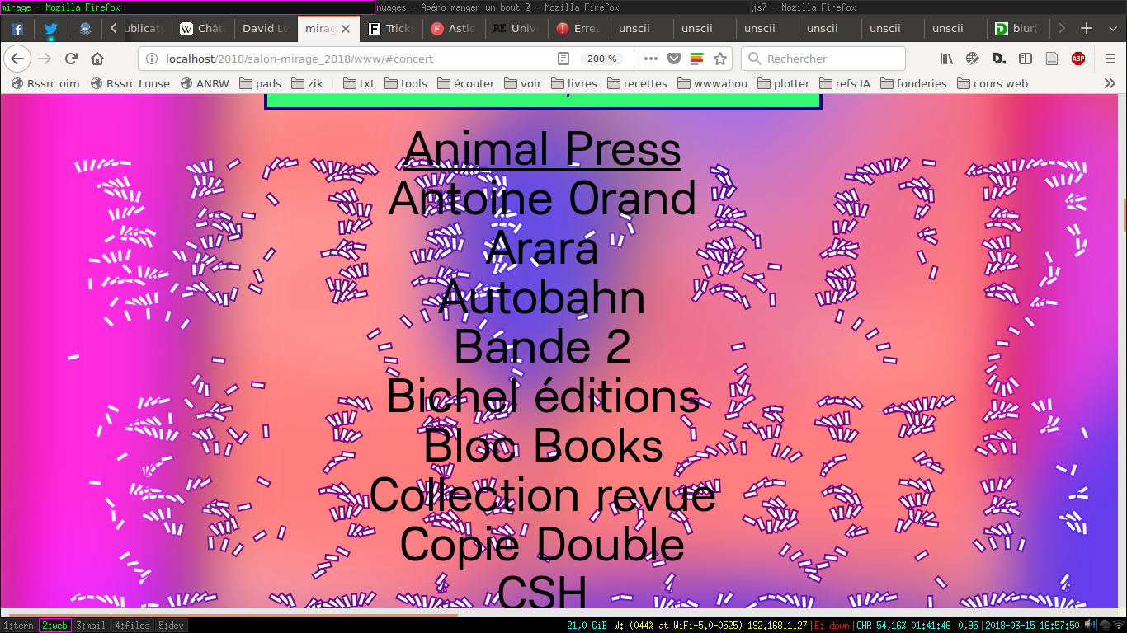
Task: Open the ANRW bookmark
Action: (205, 83)
